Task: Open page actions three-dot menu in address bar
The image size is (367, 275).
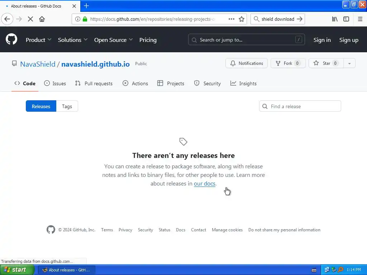Action: tap(231, 19)
